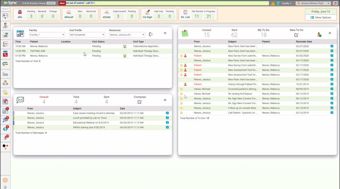Image resolution: width=340 pixels, height=189 pixels.
Task: Open the Resources dropdown
Action: (x=127, y=35)
